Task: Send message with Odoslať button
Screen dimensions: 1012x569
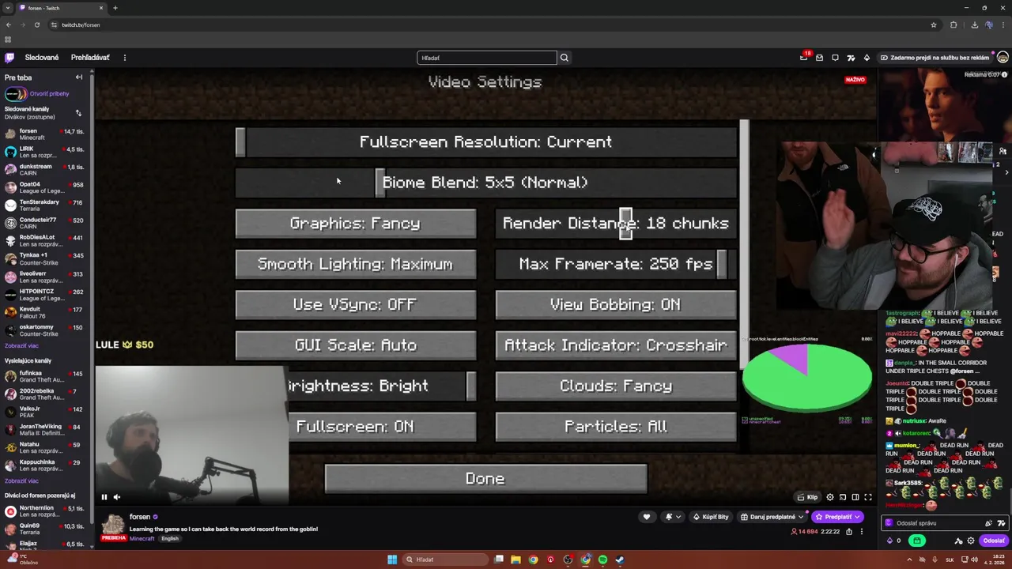Action: [x=993, y=541]
